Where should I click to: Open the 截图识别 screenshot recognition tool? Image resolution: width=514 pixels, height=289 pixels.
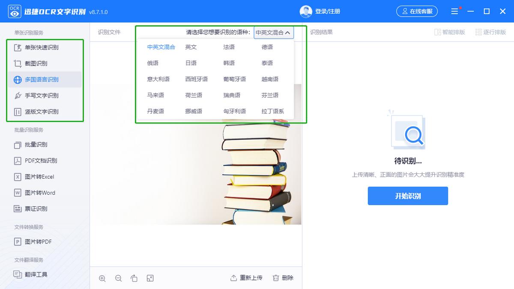point(32,64)
